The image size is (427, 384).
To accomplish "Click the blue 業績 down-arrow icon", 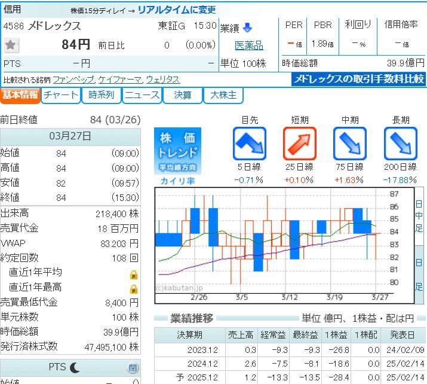I will 247,28.
